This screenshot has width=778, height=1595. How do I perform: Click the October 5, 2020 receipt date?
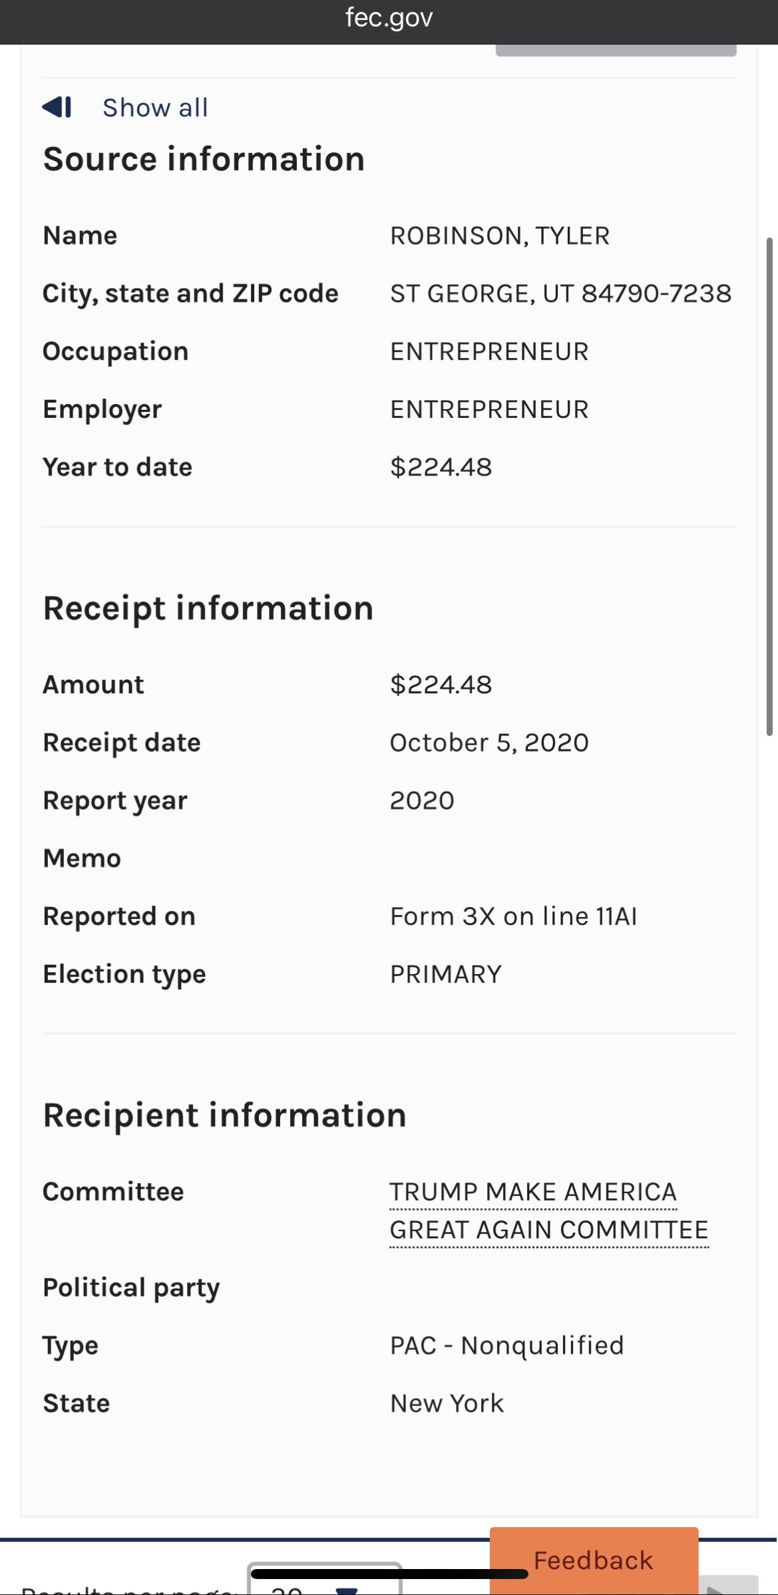[x=489, y=743]
